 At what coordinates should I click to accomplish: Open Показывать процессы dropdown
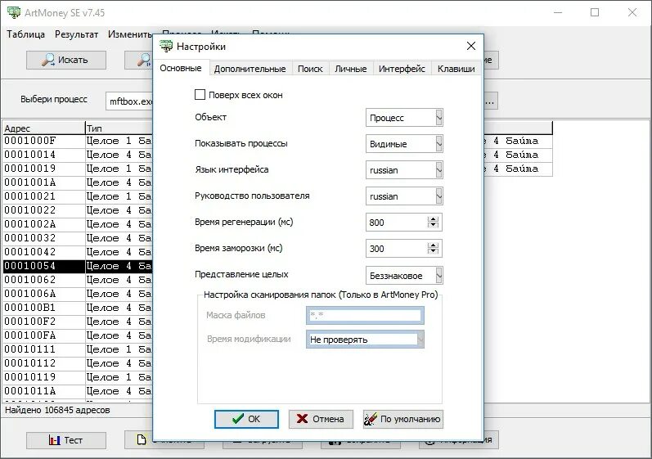[x=439, y=144]
